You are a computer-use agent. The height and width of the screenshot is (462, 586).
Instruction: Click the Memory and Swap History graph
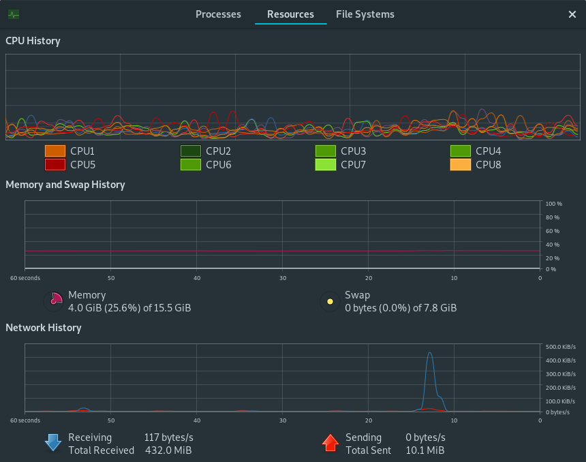point(282,234)
